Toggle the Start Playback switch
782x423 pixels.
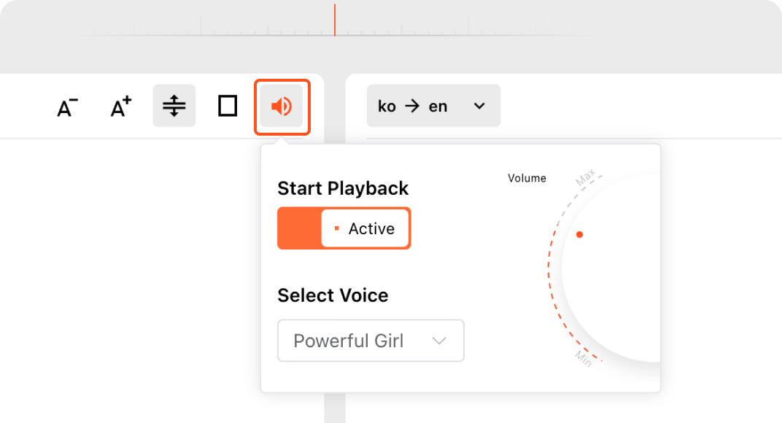[x=344, y=228]
